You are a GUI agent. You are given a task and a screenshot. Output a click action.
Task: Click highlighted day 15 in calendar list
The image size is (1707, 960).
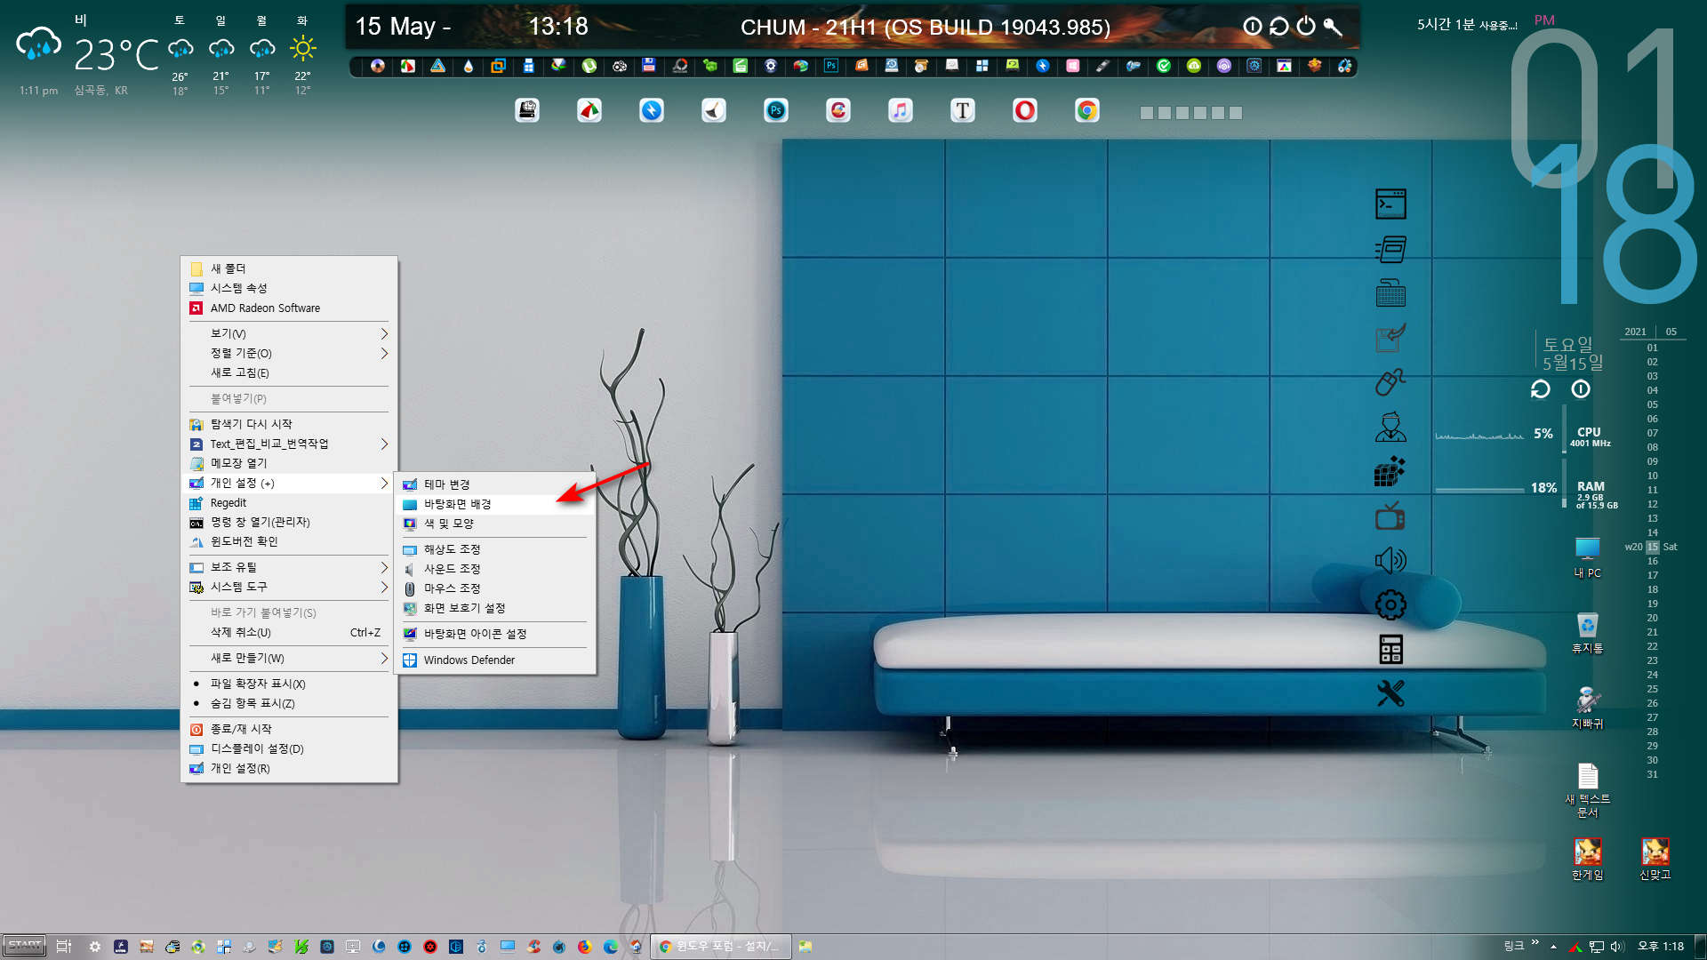click(1652, 547)
